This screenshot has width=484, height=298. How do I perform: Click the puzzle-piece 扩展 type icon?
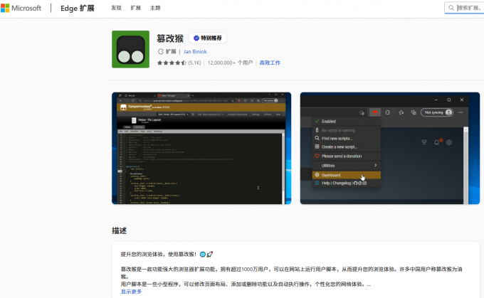pyautogui.click(x=161, y=51)
